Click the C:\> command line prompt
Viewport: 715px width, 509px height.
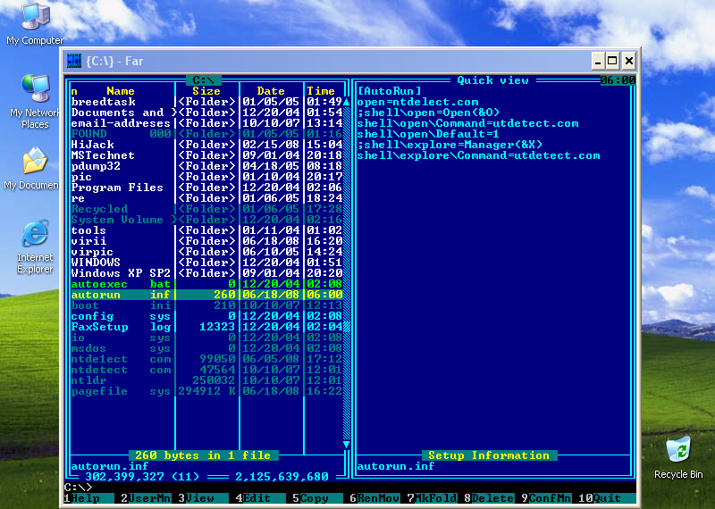[x=78, y=488]
